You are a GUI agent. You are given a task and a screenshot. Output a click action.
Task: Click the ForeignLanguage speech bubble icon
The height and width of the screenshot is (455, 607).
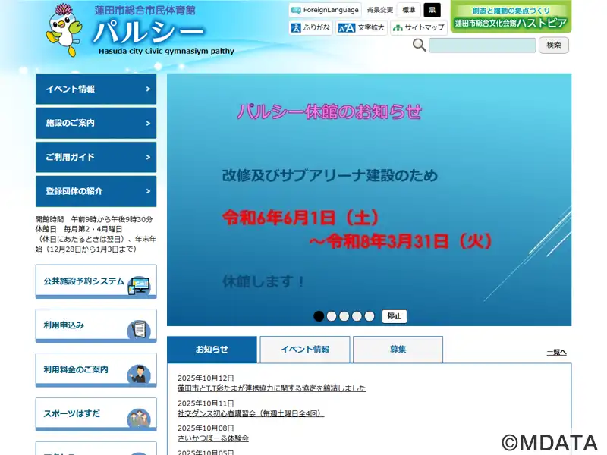click(296, 11)
